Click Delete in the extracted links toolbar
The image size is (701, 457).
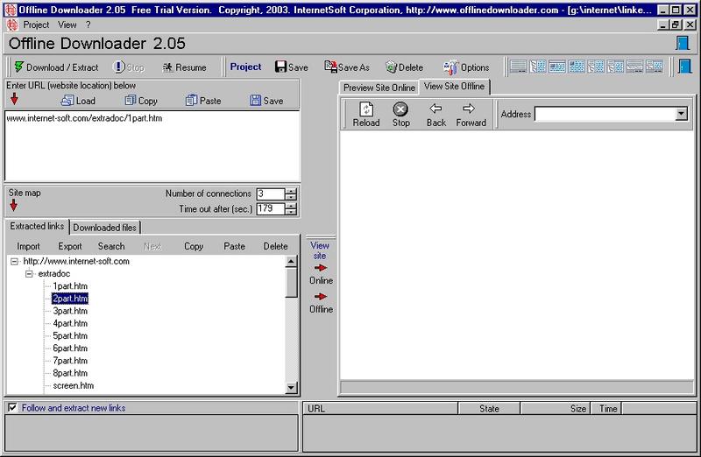[275, 246]
